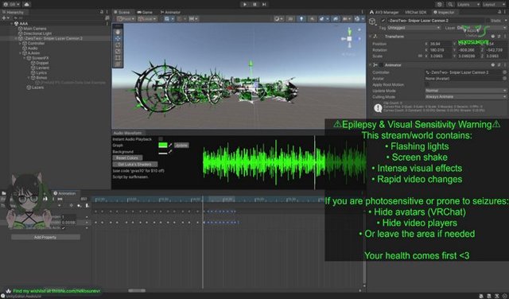Pick Avatar asset with object picker circle
This screenshot has height=299, width=509.
(x=504, y=79)
